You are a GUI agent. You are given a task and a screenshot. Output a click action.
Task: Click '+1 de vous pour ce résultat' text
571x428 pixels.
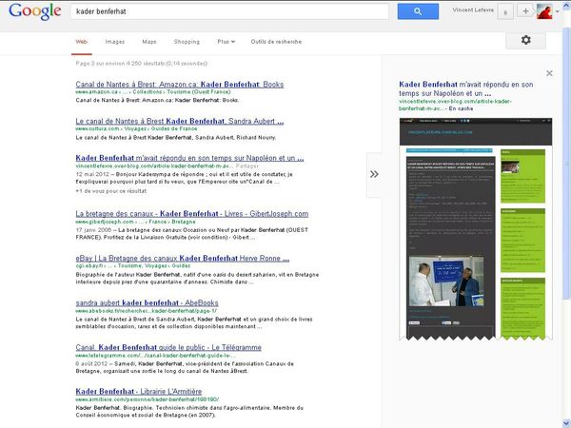tap(111, 191)
